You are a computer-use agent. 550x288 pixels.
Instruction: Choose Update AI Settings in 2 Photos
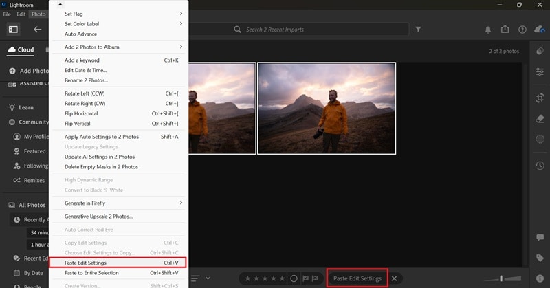pyautogui.click(x=118, y=157)
